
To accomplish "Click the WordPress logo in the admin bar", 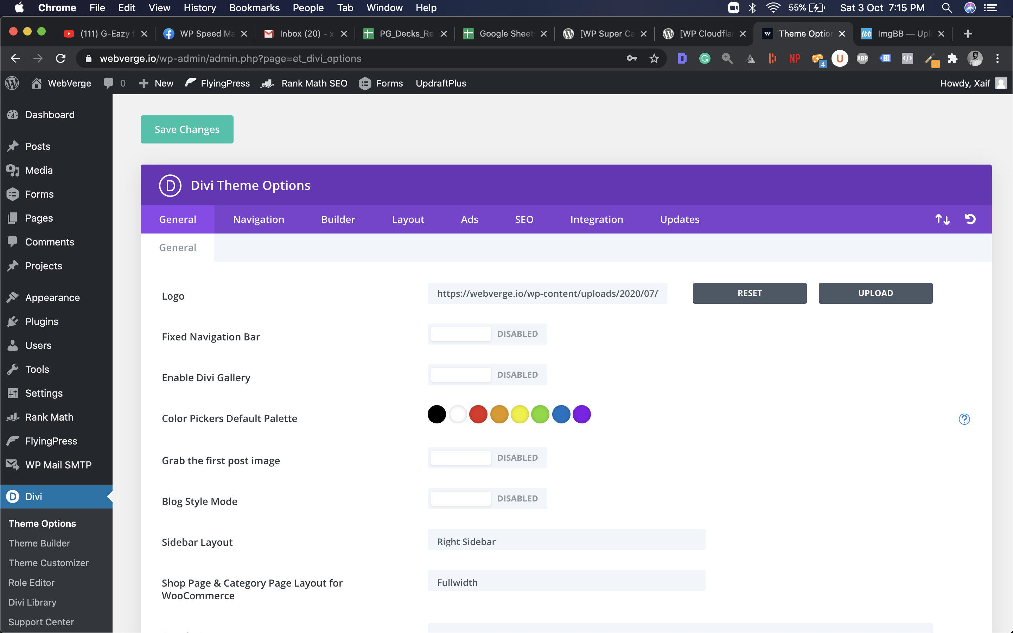I will [x=12, y=83].
